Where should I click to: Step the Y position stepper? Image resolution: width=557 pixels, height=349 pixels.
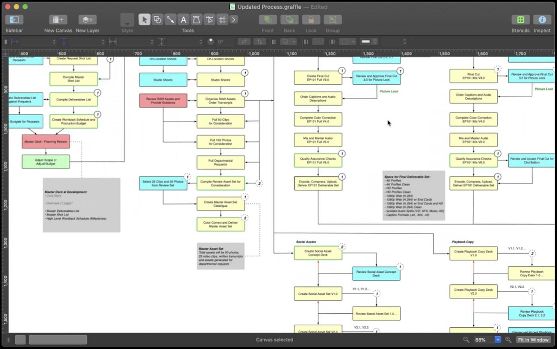[103, 41]
